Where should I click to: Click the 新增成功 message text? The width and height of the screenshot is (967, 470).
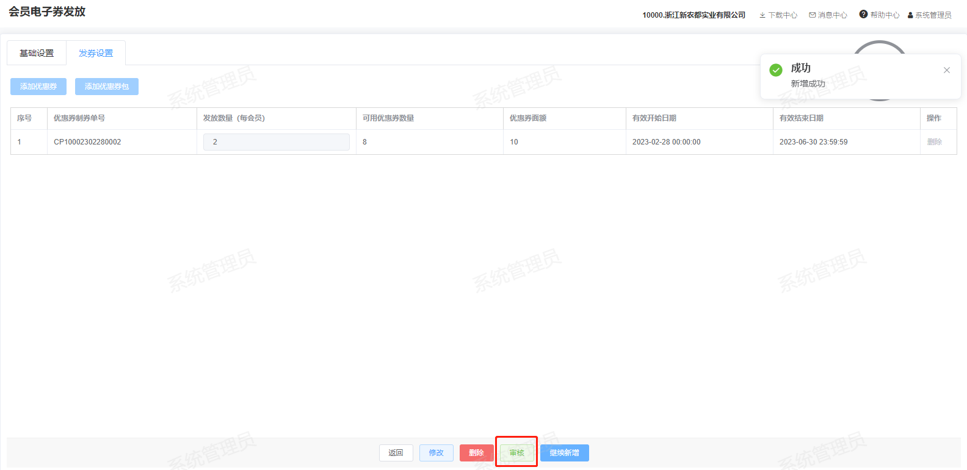click(x=808, y=84)
